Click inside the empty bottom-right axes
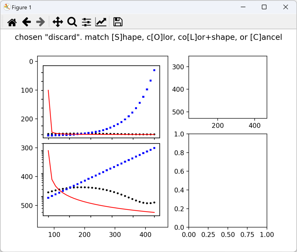The height and width of the screenshot is (252, 297). tap(228, 180)
